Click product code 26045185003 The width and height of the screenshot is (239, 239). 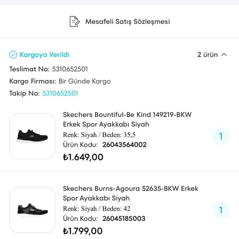click(124, 218)
